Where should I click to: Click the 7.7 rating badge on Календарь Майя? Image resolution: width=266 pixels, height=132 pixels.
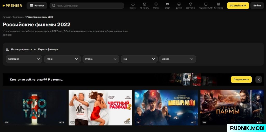click(x=193, y=122)
